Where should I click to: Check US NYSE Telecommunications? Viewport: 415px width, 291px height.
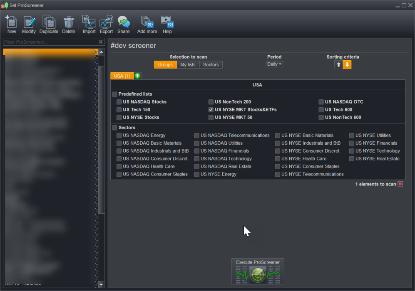(x=278, y=174)
